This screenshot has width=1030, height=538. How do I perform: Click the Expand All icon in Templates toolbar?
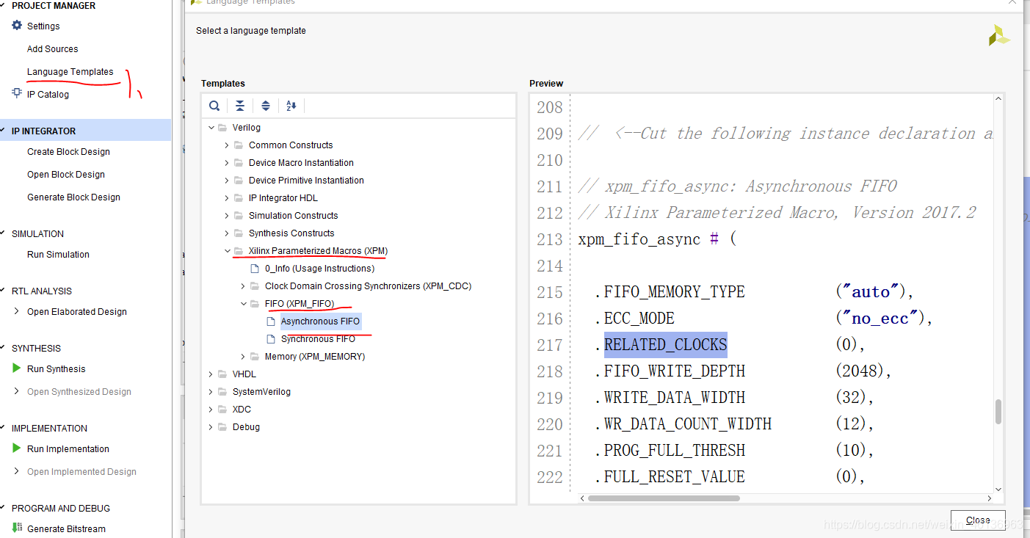click(266, 106)
